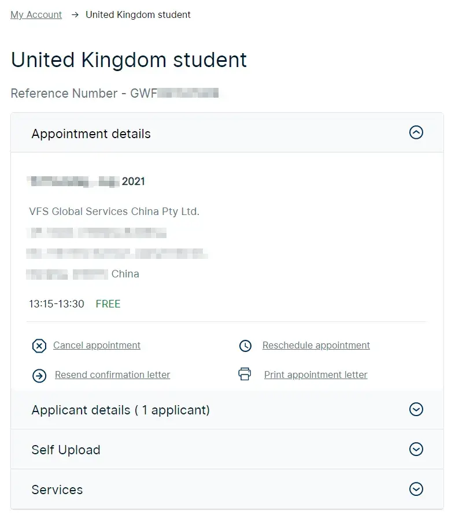Click the Services section title
Viewport: 455px width, 519px height.
57,490
